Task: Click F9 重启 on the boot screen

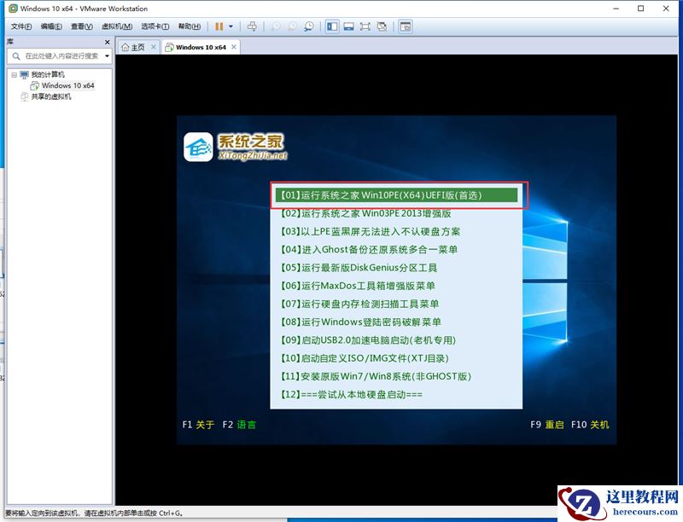Action: click(547, 425)
